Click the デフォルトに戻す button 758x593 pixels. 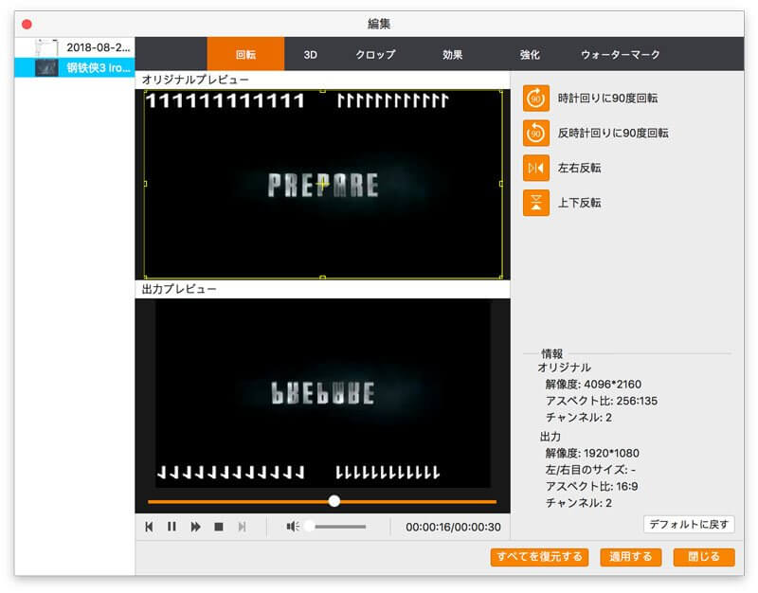[x=689, y=525]
